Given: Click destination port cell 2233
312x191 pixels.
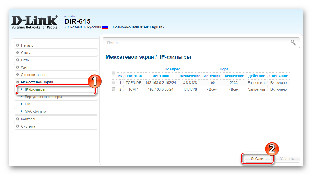Looking at the screenshot, I should tap(234, 83).
